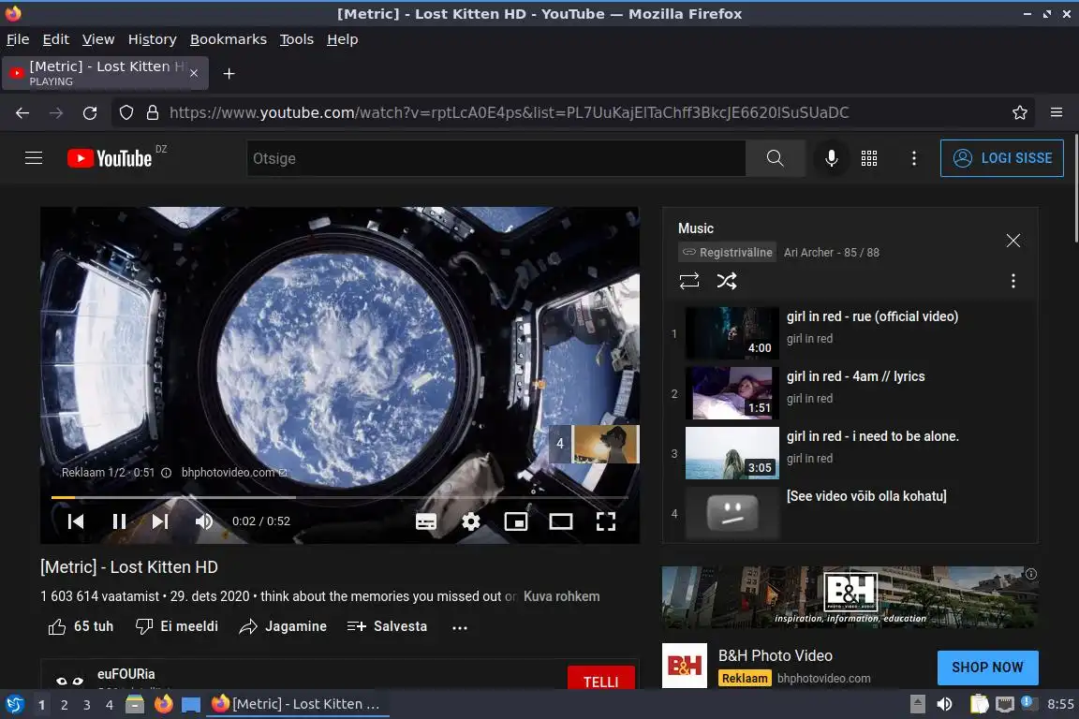Open the Ari Archer channel link
The image size is (1079, 719).
coord(808,253)
